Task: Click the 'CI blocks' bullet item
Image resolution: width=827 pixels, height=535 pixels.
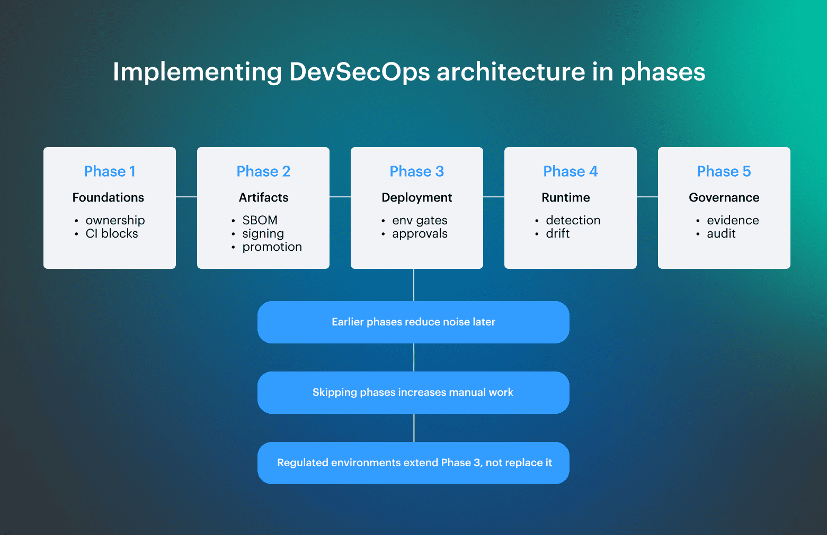Action: coord(112,233)
